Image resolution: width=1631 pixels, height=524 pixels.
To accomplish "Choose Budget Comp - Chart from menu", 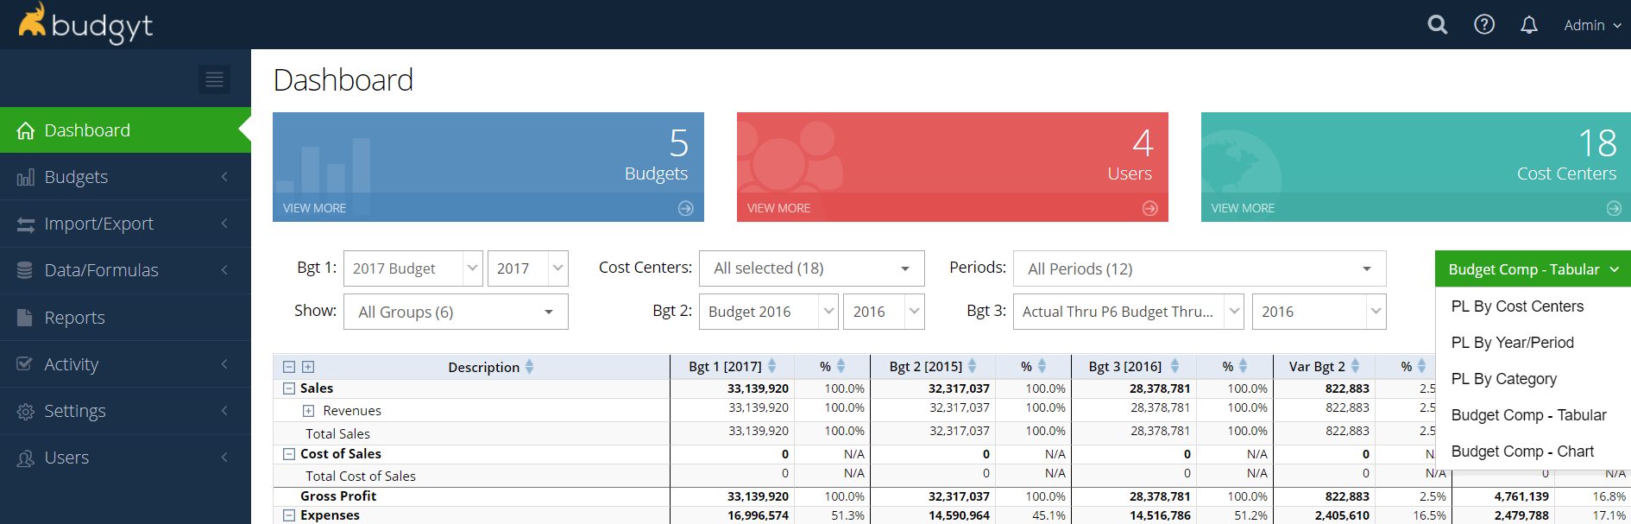I will pyautogui.click(x=1522, y=451).
